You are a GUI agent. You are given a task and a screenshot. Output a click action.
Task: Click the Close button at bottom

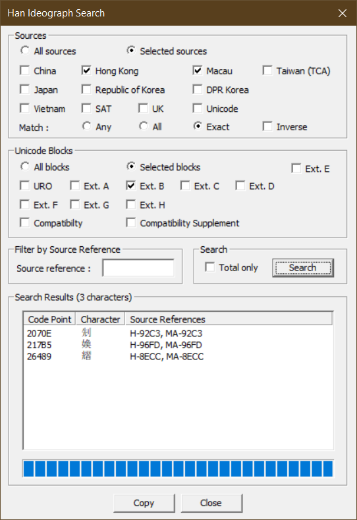point(211,503)
